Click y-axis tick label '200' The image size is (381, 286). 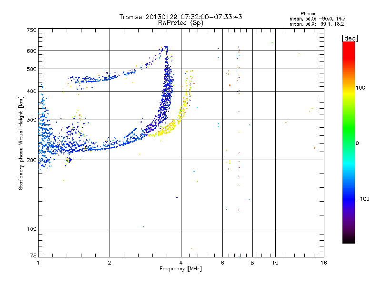tap(31, 160)
